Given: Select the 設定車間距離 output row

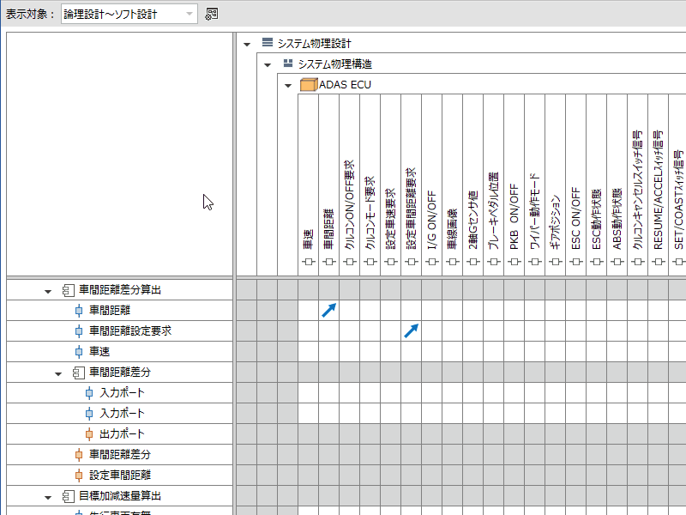Looking at the screenshot, I should pos(120,476).
